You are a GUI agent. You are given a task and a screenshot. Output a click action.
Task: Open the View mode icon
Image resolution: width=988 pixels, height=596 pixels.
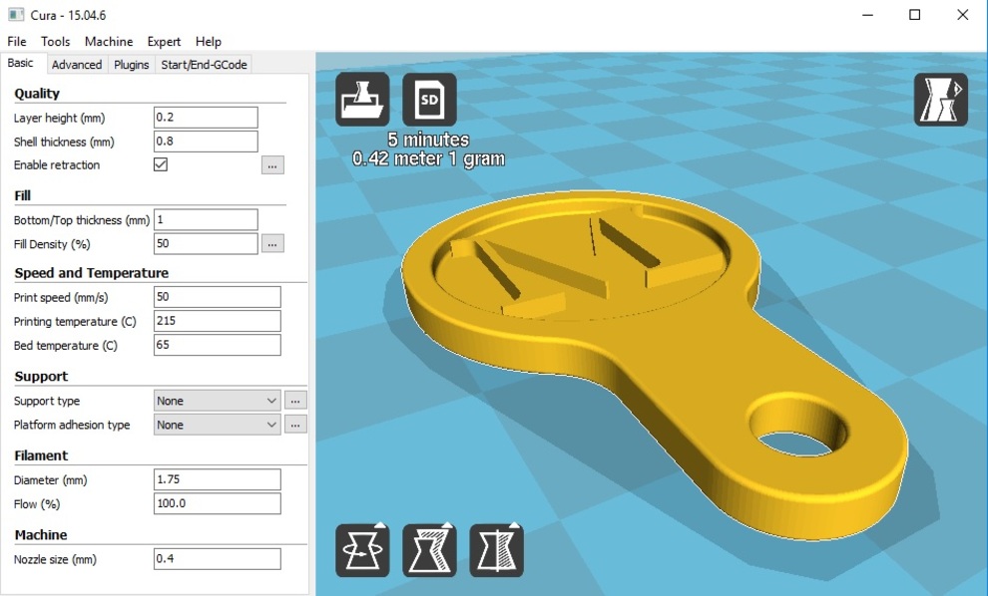point(940,99)
